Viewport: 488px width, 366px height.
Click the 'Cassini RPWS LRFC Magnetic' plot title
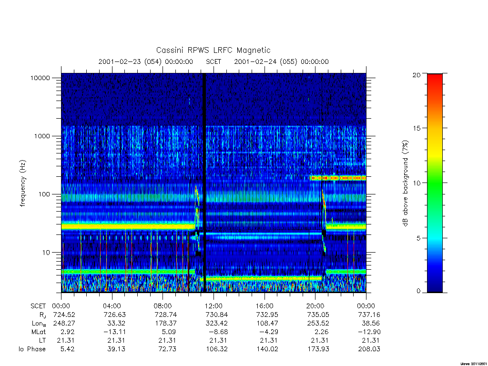pyautogui.click(x=213, y=50)
